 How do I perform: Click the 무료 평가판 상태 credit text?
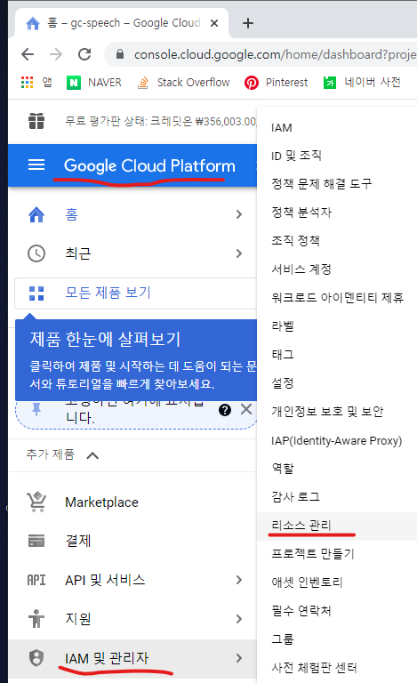161,121
